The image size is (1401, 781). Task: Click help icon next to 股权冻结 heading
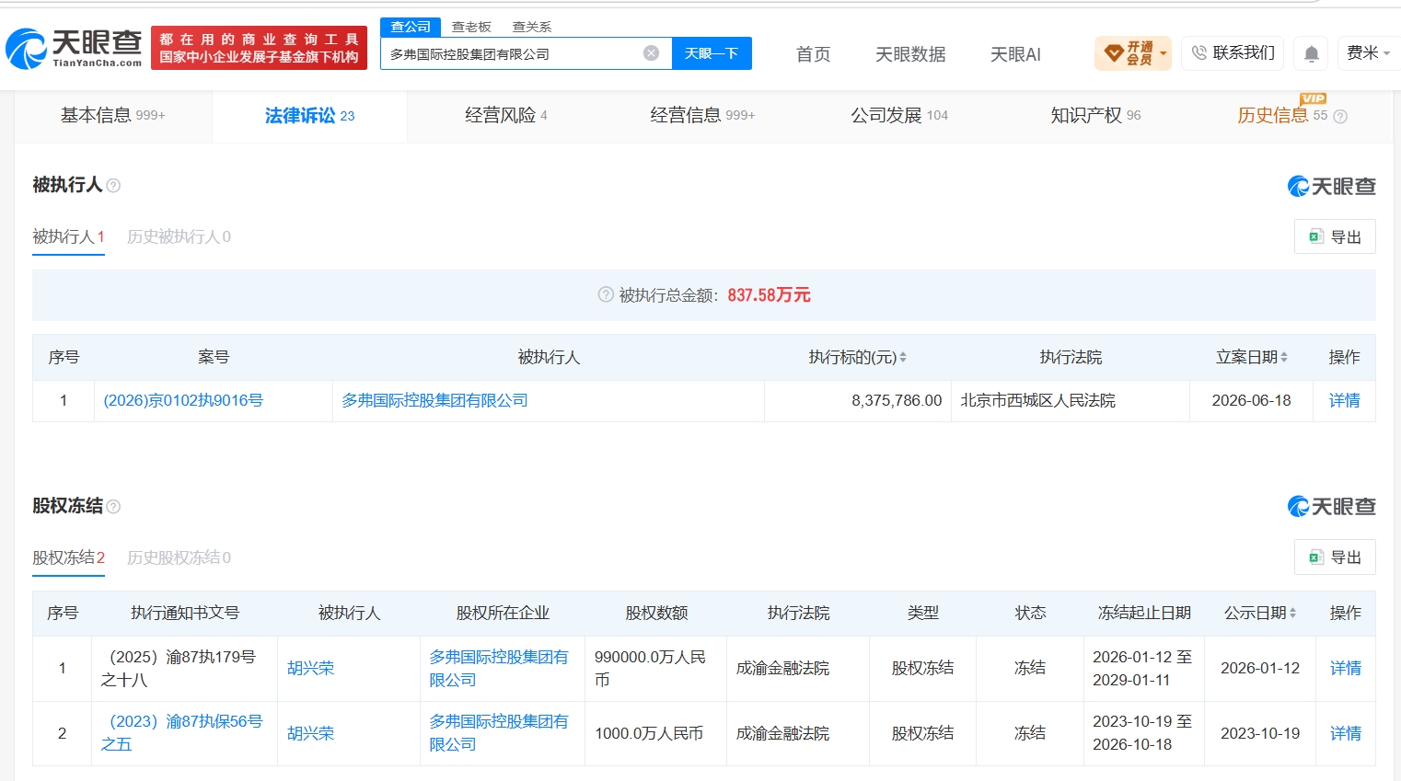click(x=113, y=507)
